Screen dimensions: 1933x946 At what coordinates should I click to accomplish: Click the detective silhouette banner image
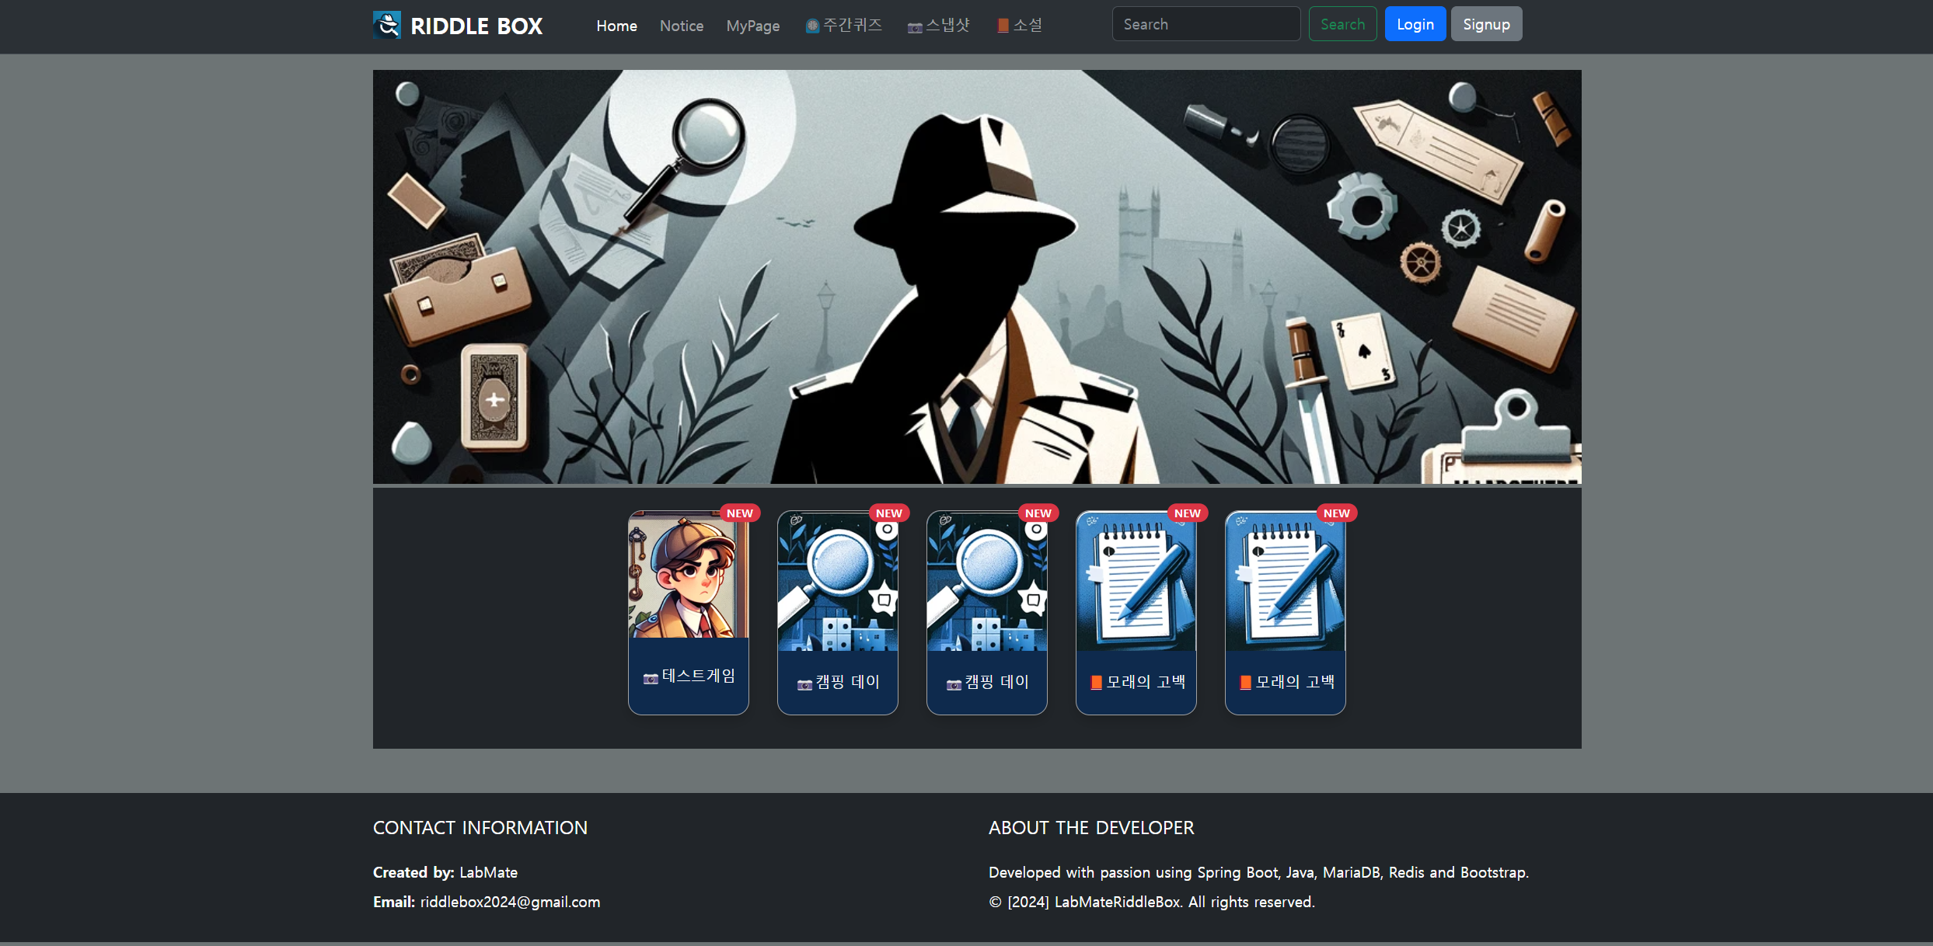click(x=976, y=276)
